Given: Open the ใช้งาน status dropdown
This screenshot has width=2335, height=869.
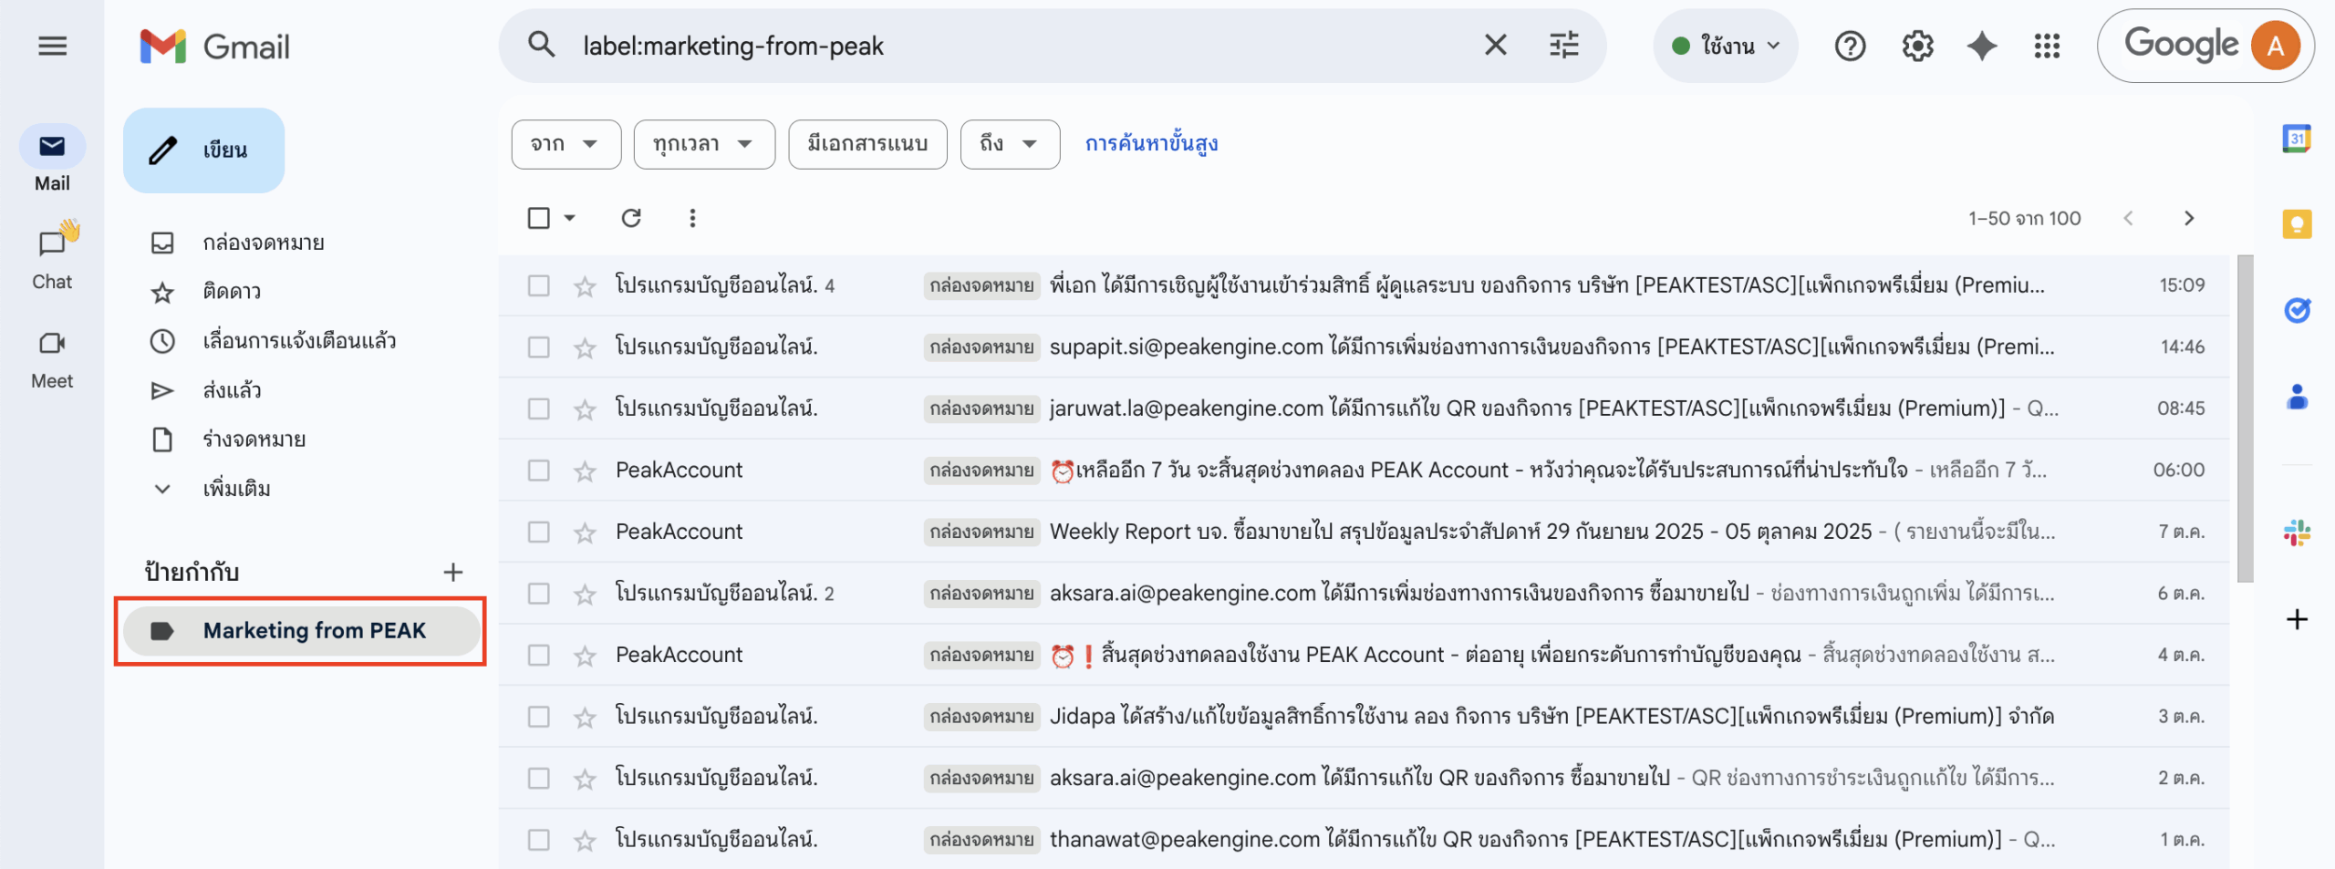Looking at the screenshot, I should pyautogui.click(x=1725, y=45).
